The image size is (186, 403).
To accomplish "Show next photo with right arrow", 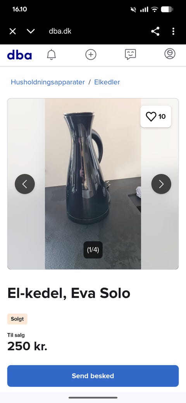I will click(x=161, y=184).
